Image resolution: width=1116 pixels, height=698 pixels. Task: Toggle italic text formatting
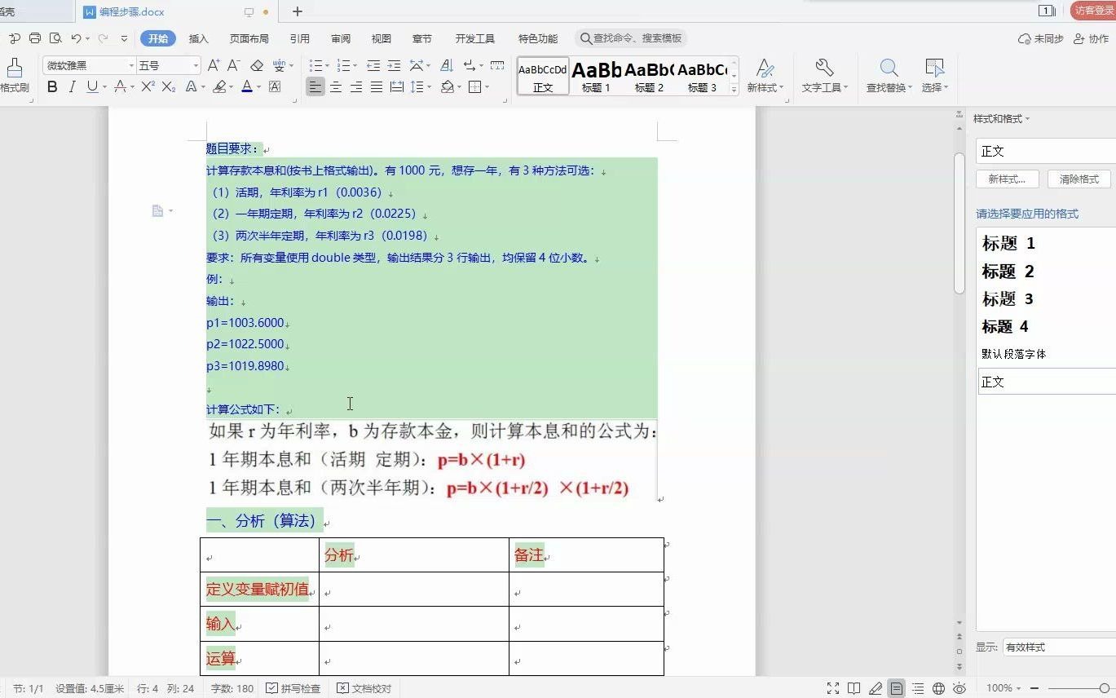[x=72, y=86]
